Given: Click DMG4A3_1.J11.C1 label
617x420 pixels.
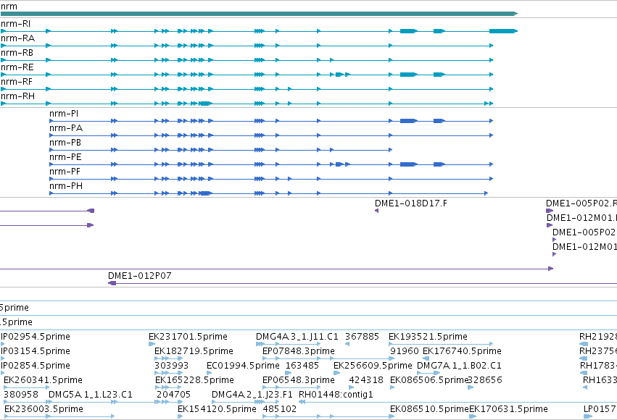Looking at the screenshot, I should point(297,337).
